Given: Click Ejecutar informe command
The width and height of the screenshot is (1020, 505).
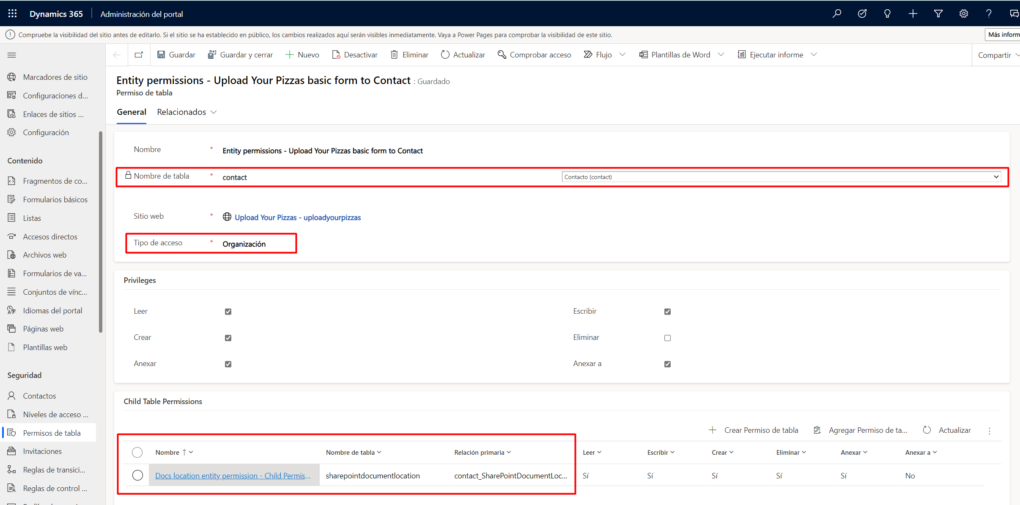Looking at the screenshot, I should (x=770, y=55).
